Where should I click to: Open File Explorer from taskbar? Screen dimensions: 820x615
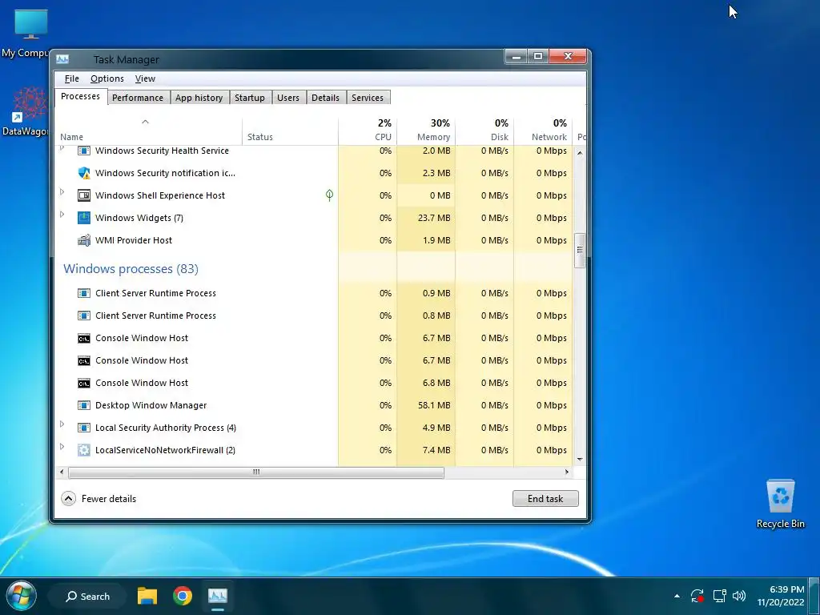[147, 596]
